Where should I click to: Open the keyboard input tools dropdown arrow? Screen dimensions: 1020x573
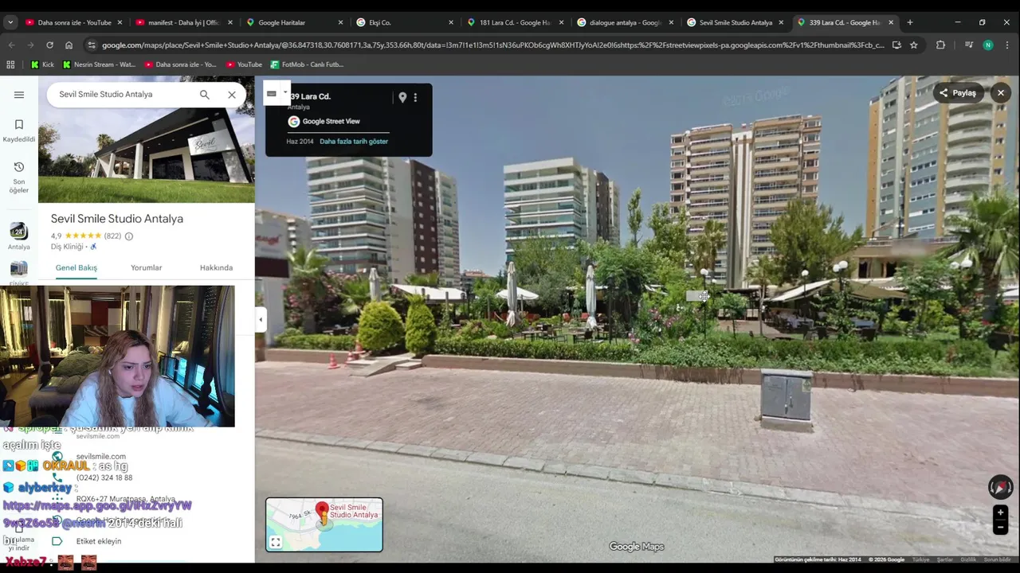pos(284,93)
